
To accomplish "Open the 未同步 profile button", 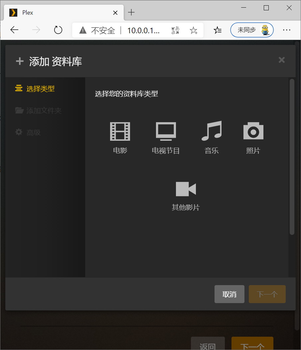I will [x=252, y=30].
